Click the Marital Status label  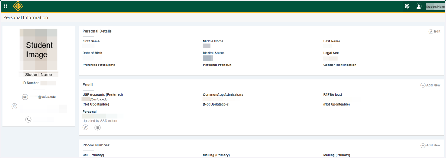(x=214, y=53)
